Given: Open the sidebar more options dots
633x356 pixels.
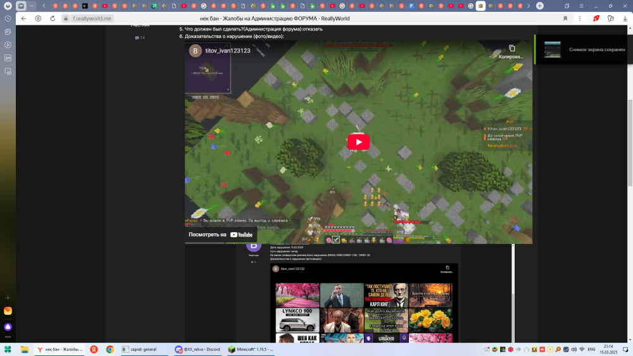Looking at the screenshot, I should (8, 337).
